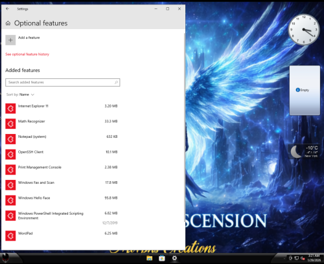Click the back arrow in Settings

pos(8,8)
